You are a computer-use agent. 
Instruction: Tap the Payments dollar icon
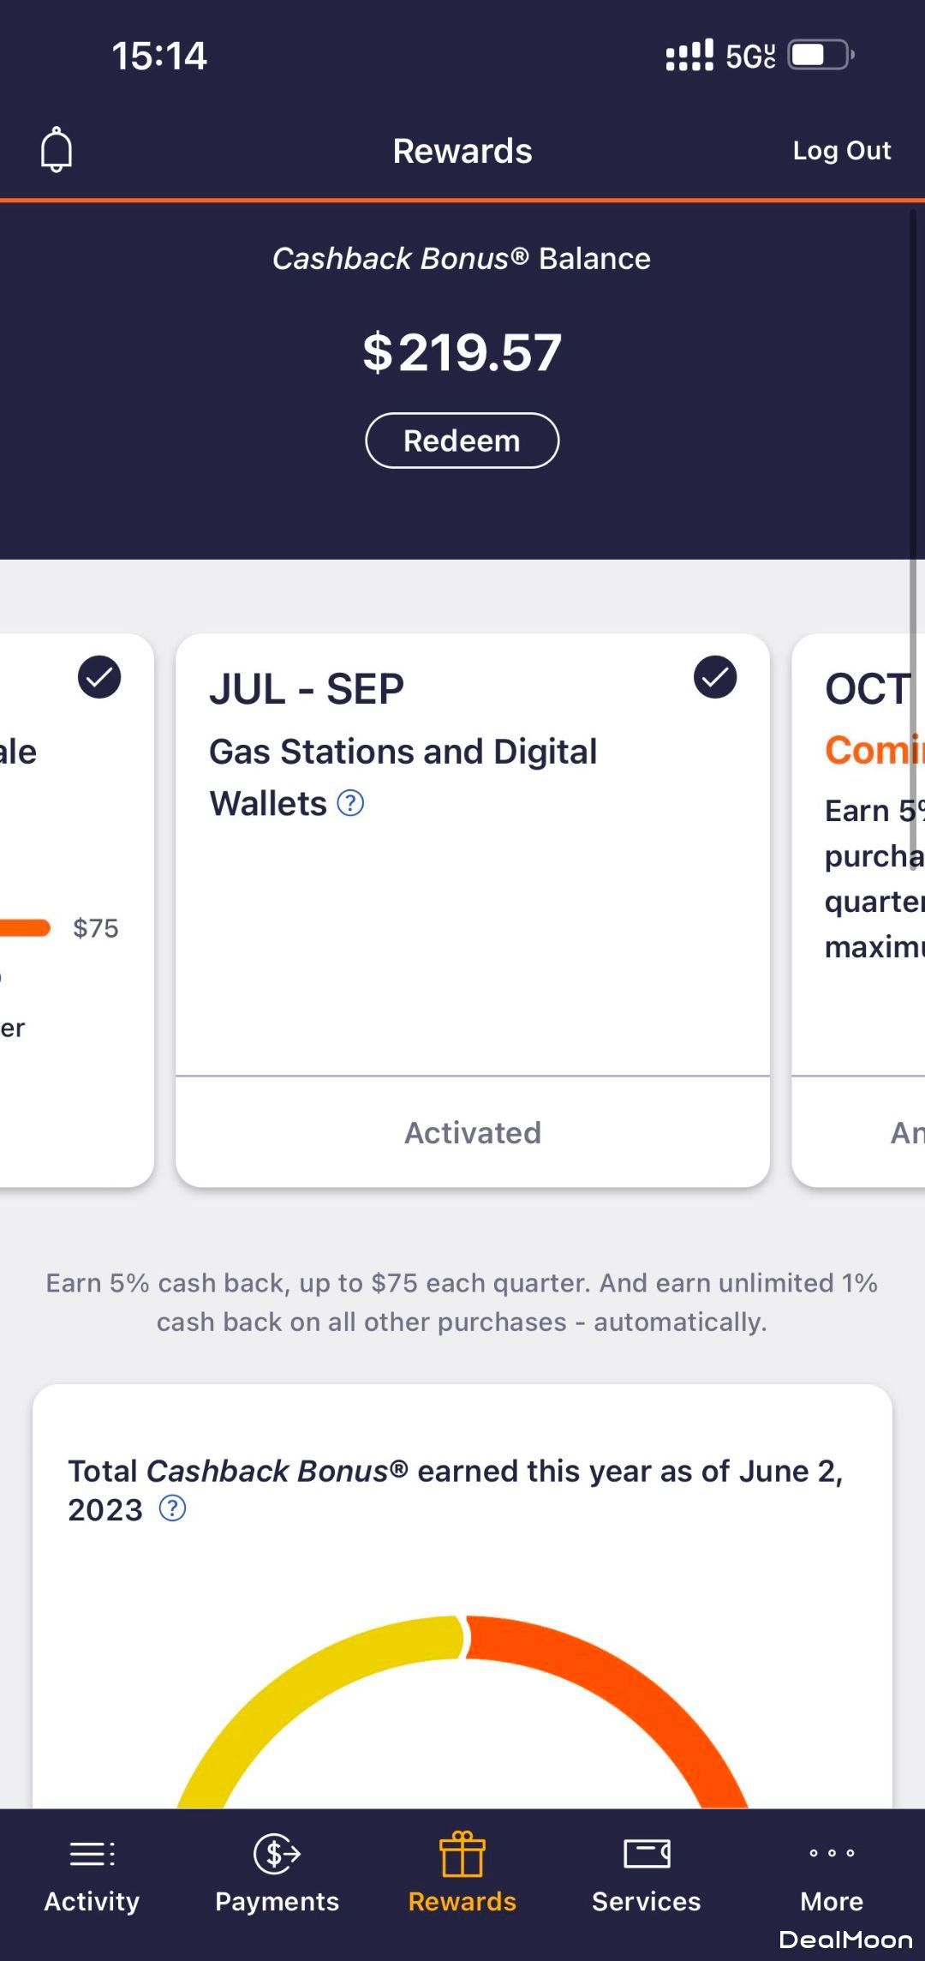pyautogui.click(x=277, y=1854)
